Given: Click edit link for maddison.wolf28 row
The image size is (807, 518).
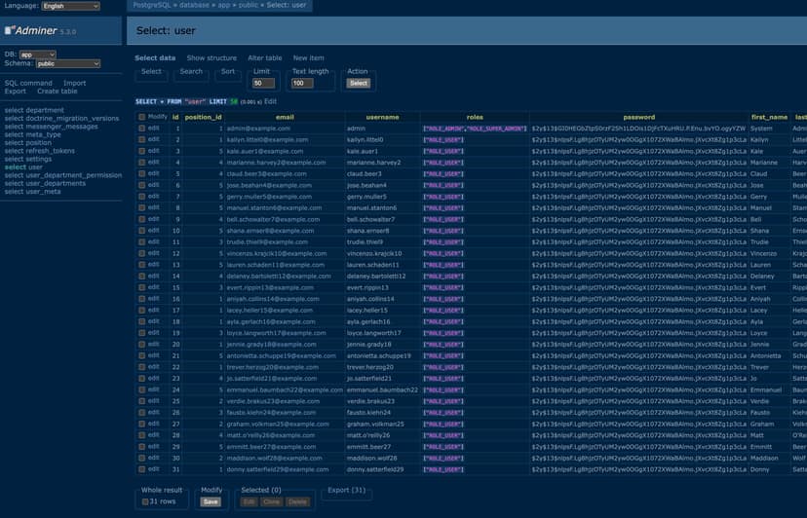Looking at the screenshot, I should click(x=153, y=458).
